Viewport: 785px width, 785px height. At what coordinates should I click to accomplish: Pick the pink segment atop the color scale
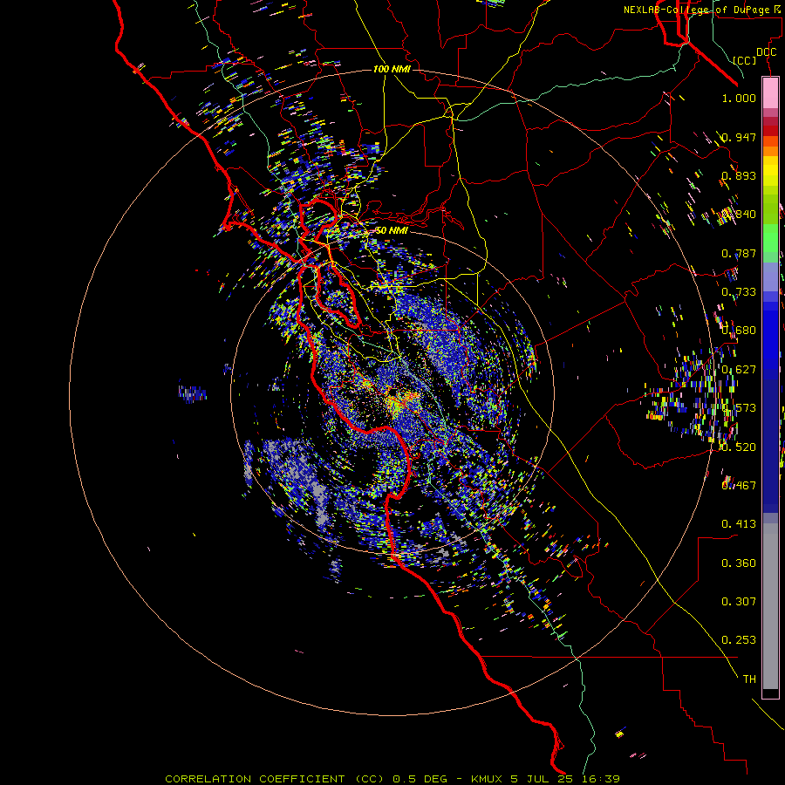tap(770, 93)
